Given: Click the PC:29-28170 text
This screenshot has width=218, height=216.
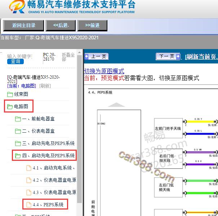Looking at the screenshot, I should [49, 57].
